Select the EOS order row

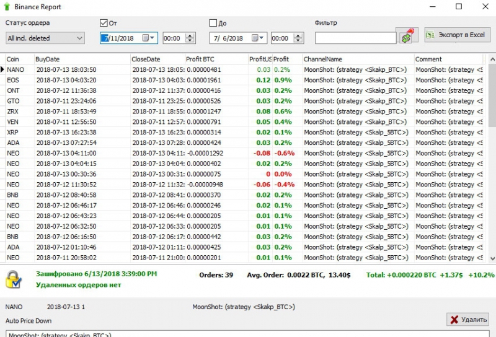click(x=244, y=80)
